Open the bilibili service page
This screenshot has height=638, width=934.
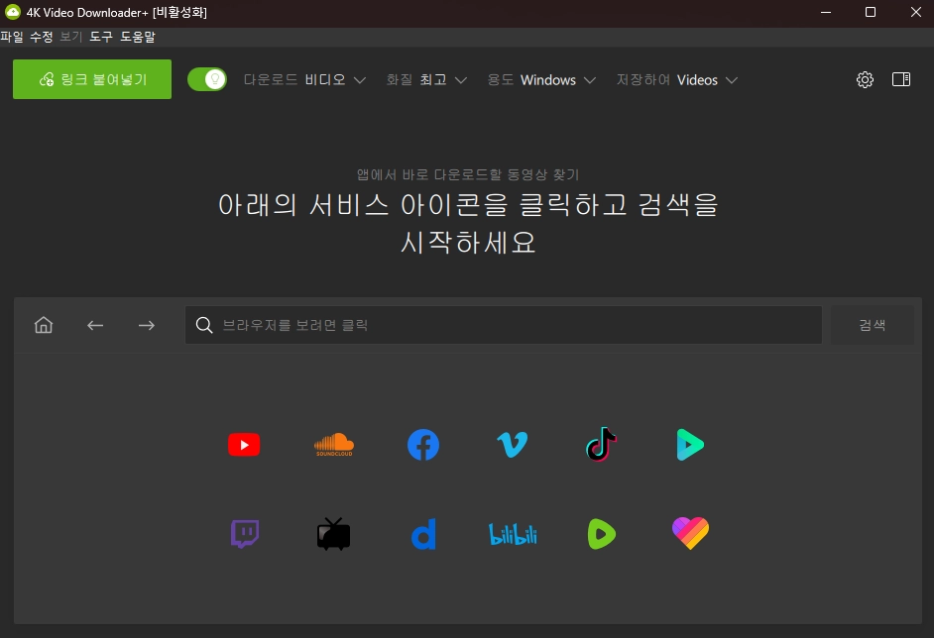click(512, 533)
